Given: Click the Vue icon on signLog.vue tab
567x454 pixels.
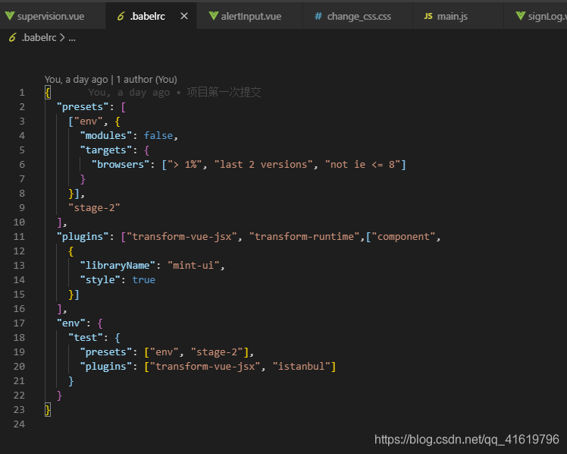Looking at the screenshot, I should pos(520,16).
